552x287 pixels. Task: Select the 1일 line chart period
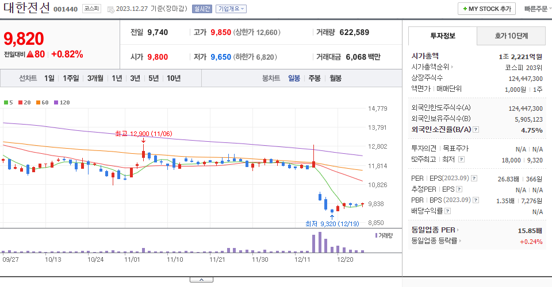pos(49,78)
